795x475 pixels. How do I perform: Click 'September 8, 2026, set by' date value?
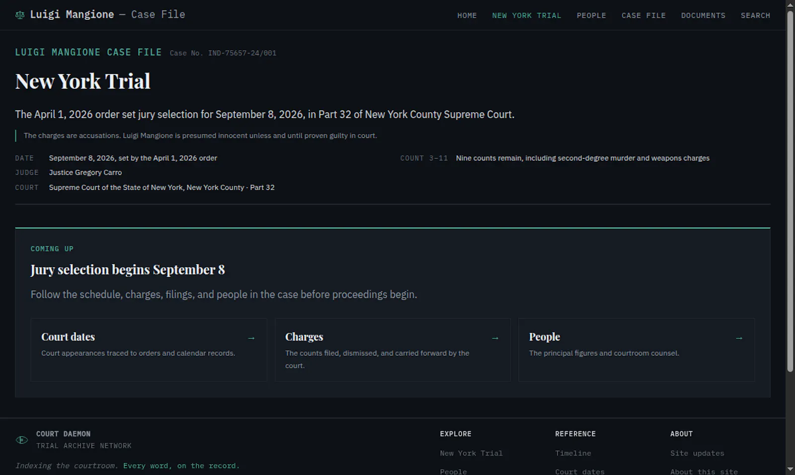tap(133, 158)
